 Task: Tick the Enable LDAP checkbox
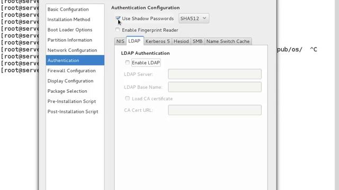pos(127,62)
